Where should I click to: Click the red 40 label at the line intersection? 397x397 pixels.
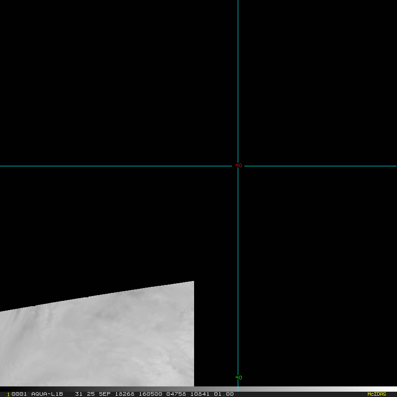point(239,165)
